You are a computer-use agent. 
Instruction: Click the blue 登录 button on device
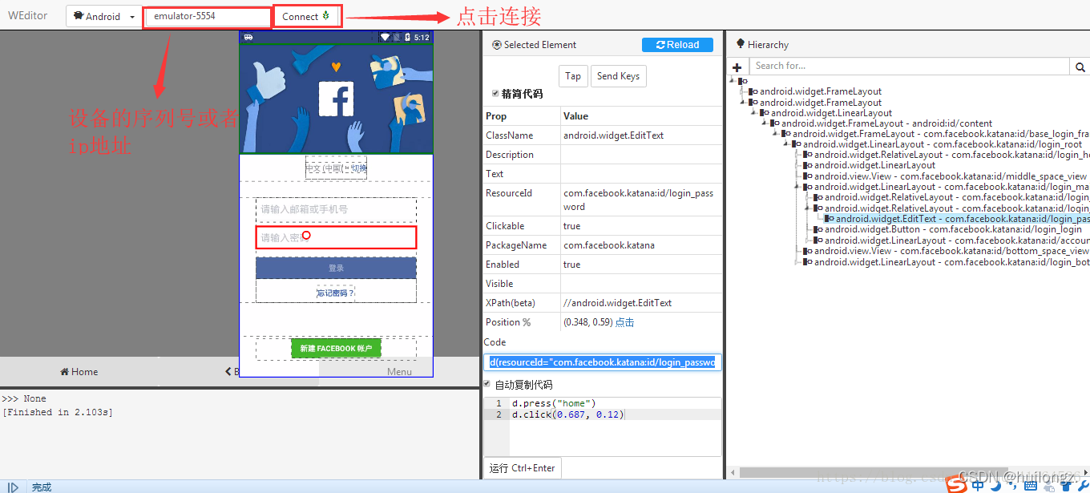pyautogui.click(x=336, y=268)
